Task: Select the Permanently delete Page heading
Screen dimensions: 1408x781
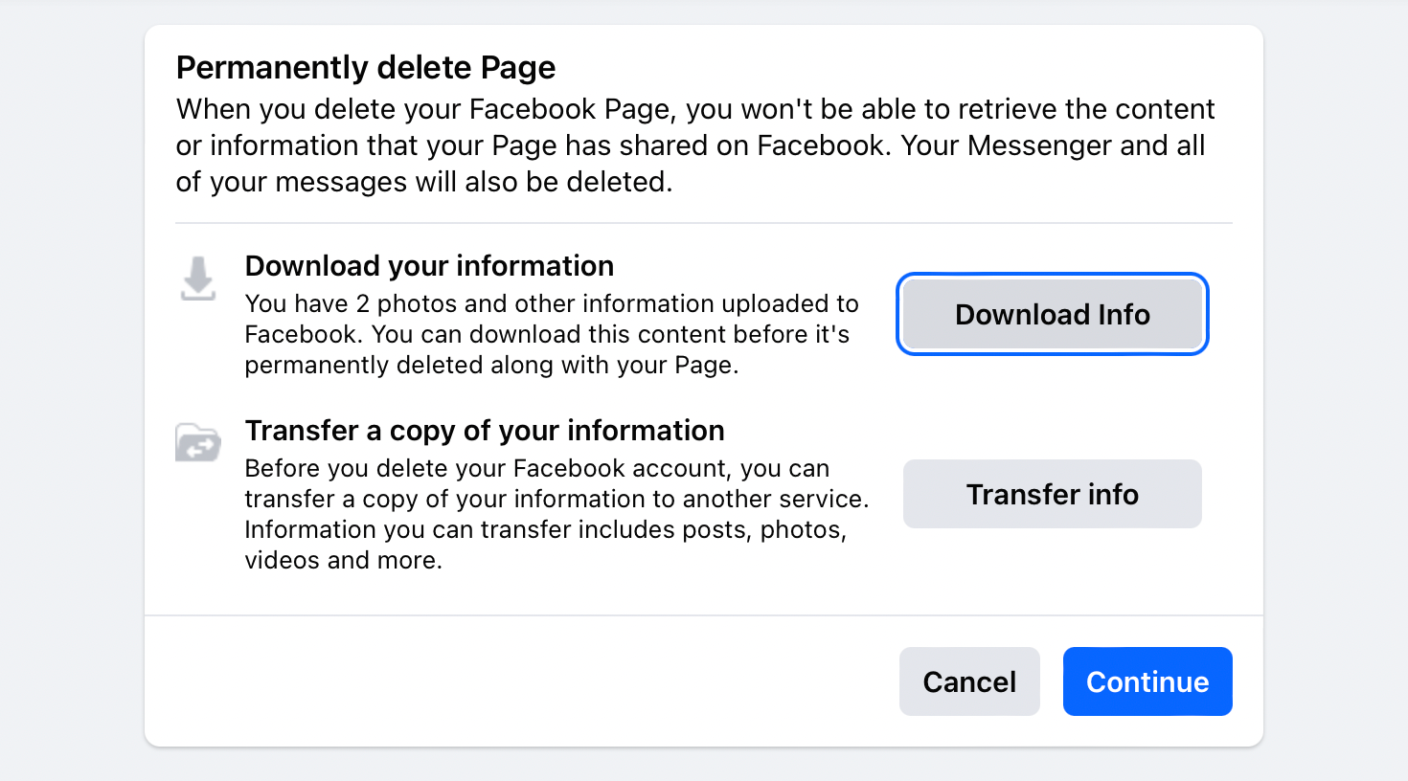Action: [365, 67]
